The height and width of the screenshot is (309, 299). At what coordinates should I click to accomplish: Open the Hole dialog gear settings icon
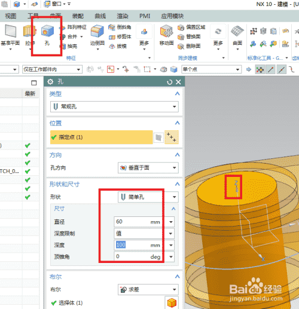point(50,82)
